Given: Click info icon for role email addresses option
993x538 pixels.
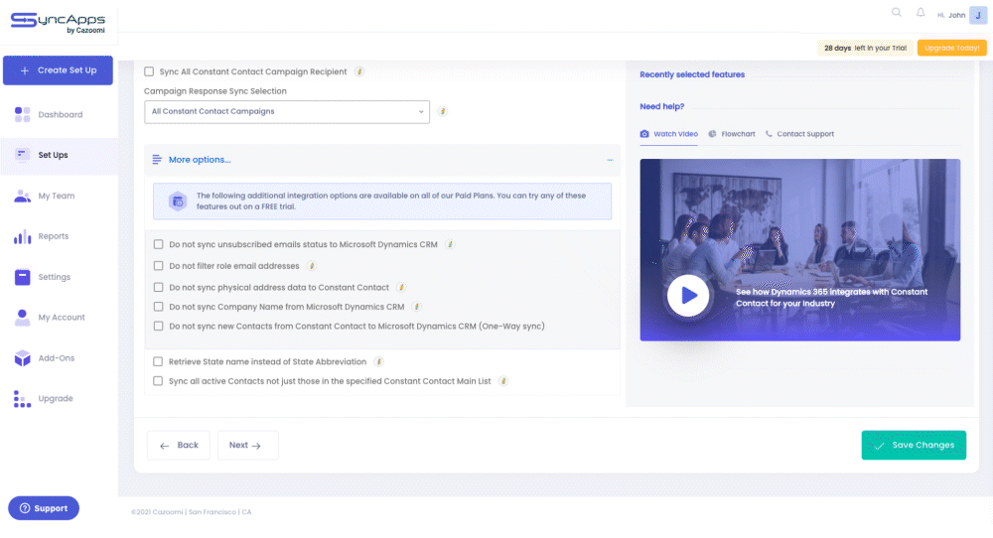Looking at the screenshot, I should pyautogui.click(x=312, y=266).
